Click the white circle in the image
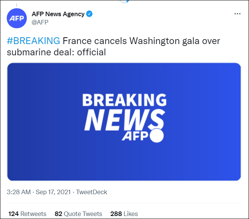Viewport: 249px width, 219px height. point(156,136)
